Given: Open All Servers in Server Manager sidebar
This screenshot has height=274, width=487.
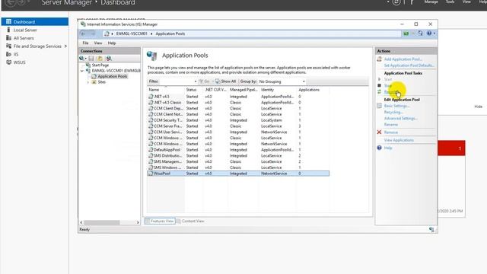Looking at the screenshot, I should pos(24,38).
